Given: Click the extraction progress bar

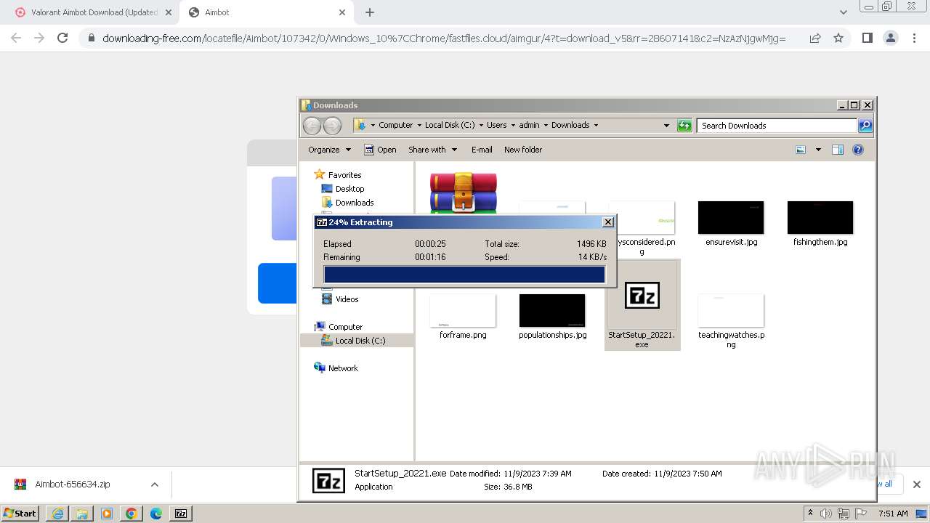Looking at the screenshot, I should coord(464,275).
